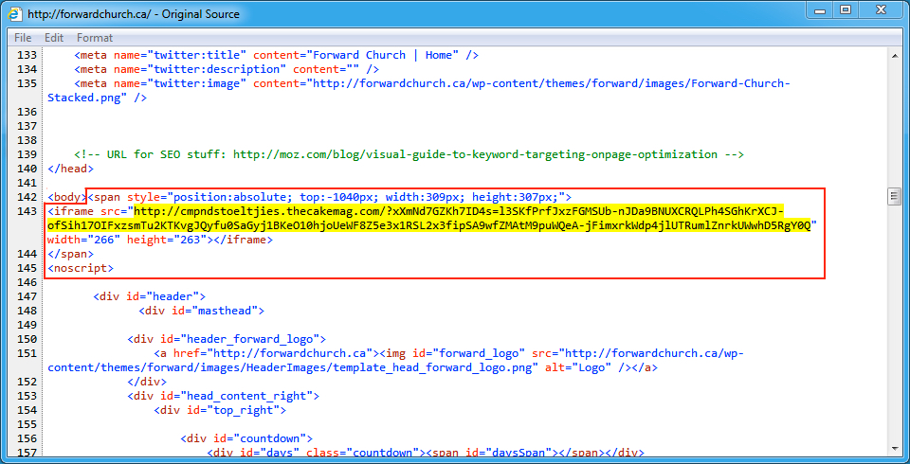Click the div id="header_forward_logo" line

[x=227, y=339]
